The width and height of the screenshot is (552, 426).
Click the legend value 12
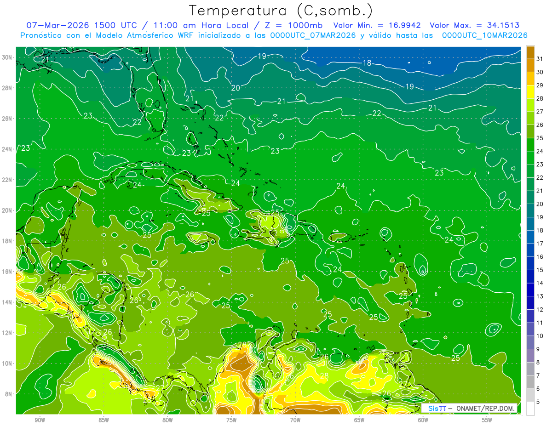pos(540,310)
